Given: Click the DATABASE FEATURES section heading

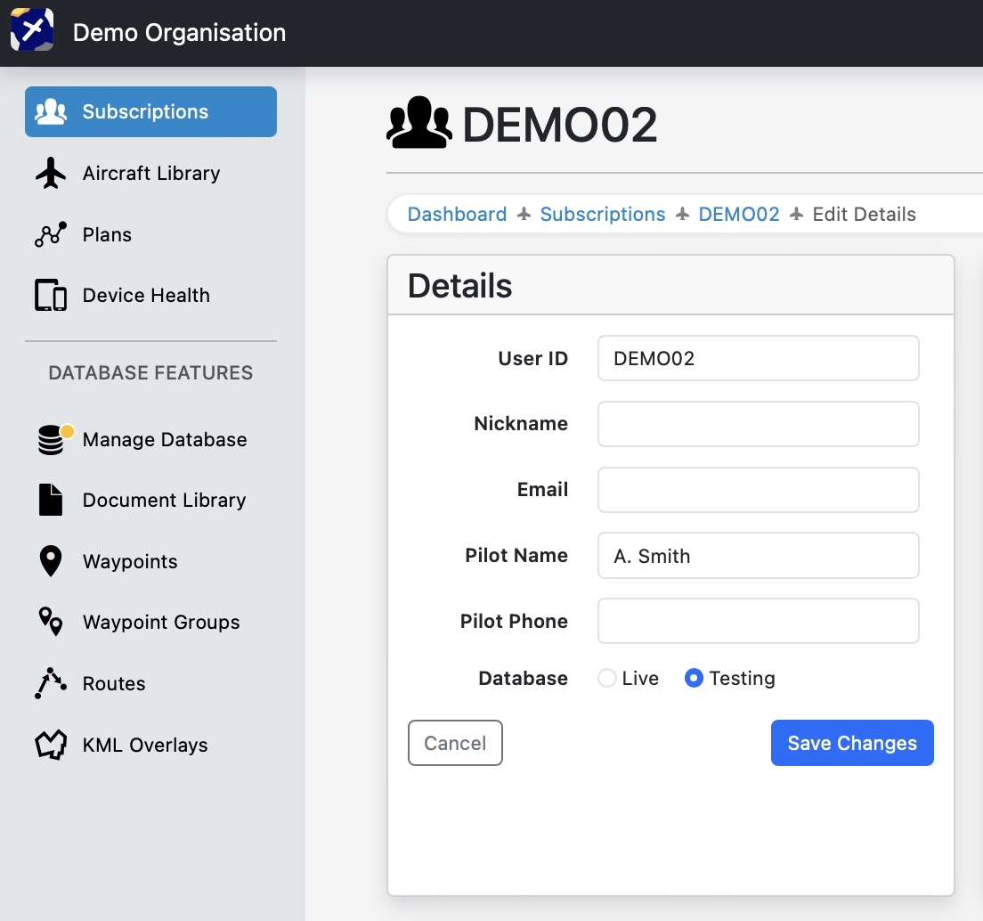Looking at the screenshot, I should coord(150,372).
